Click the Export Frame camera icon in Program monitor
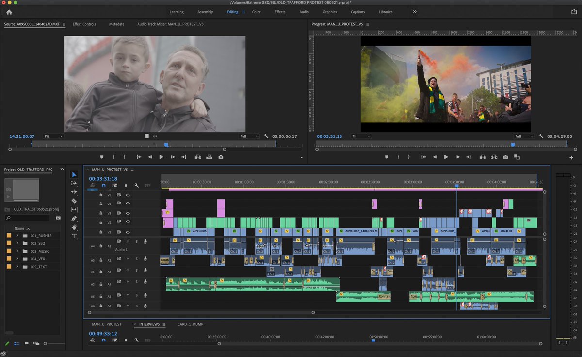The image size is (582, 357). point(505,157)
